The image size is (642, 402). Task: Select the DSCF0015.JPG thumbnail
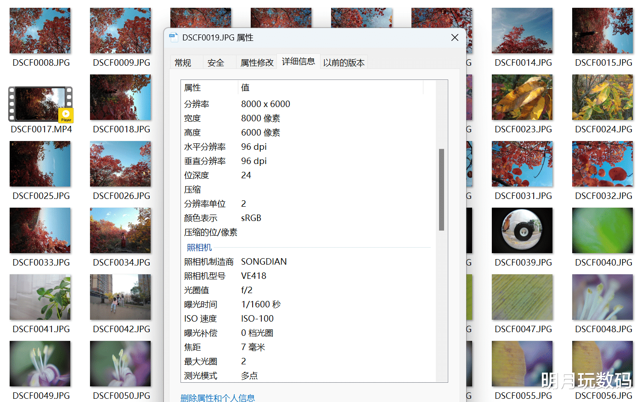tap(603, 30)
